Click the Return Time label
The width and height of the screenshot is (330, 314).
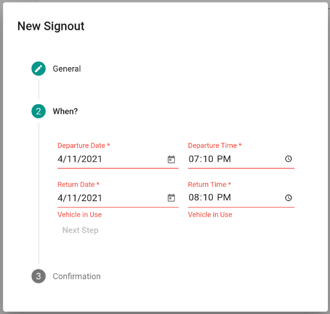pyautogui.click(x=210, y=184)
